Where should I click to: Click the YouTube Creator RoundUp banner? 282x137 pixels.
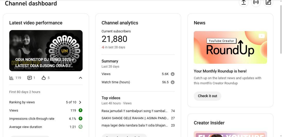pos(230,48)
